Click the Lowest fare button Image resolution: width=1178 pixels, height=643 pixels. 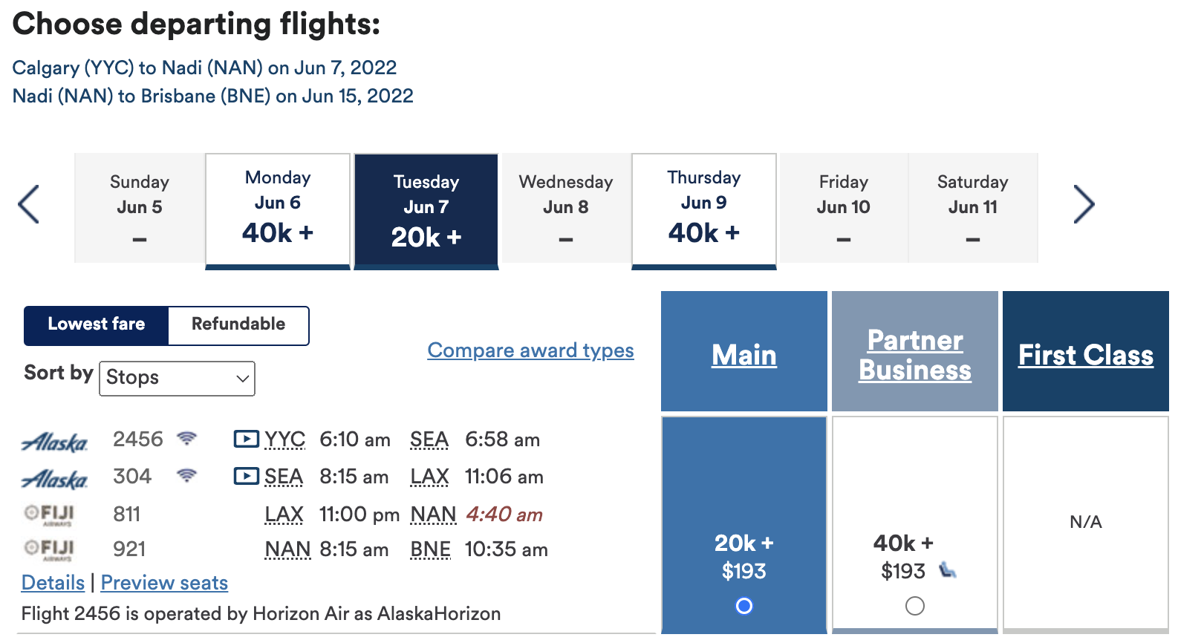coord(97,324)
